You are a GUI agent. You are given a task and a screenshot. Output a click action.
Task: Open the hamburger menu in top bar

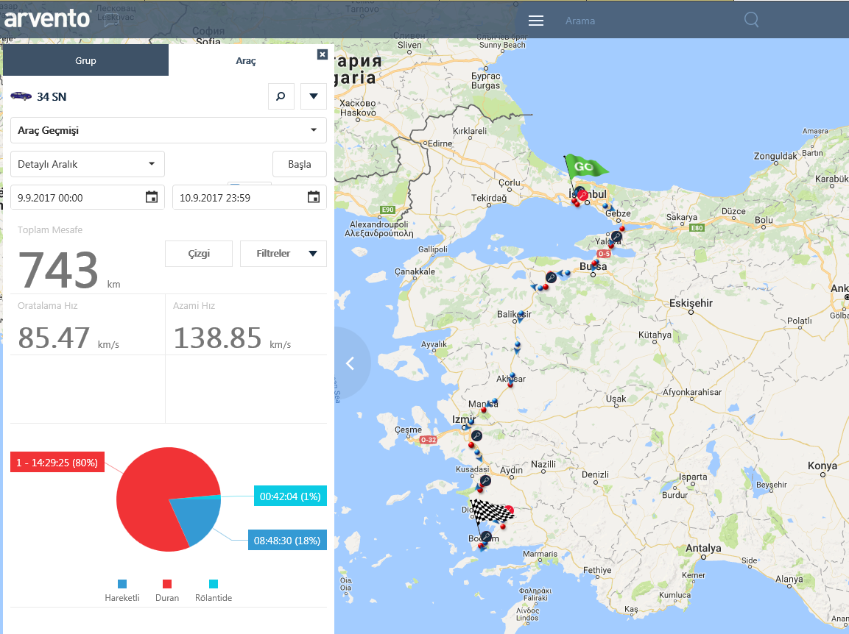(535, 21)
